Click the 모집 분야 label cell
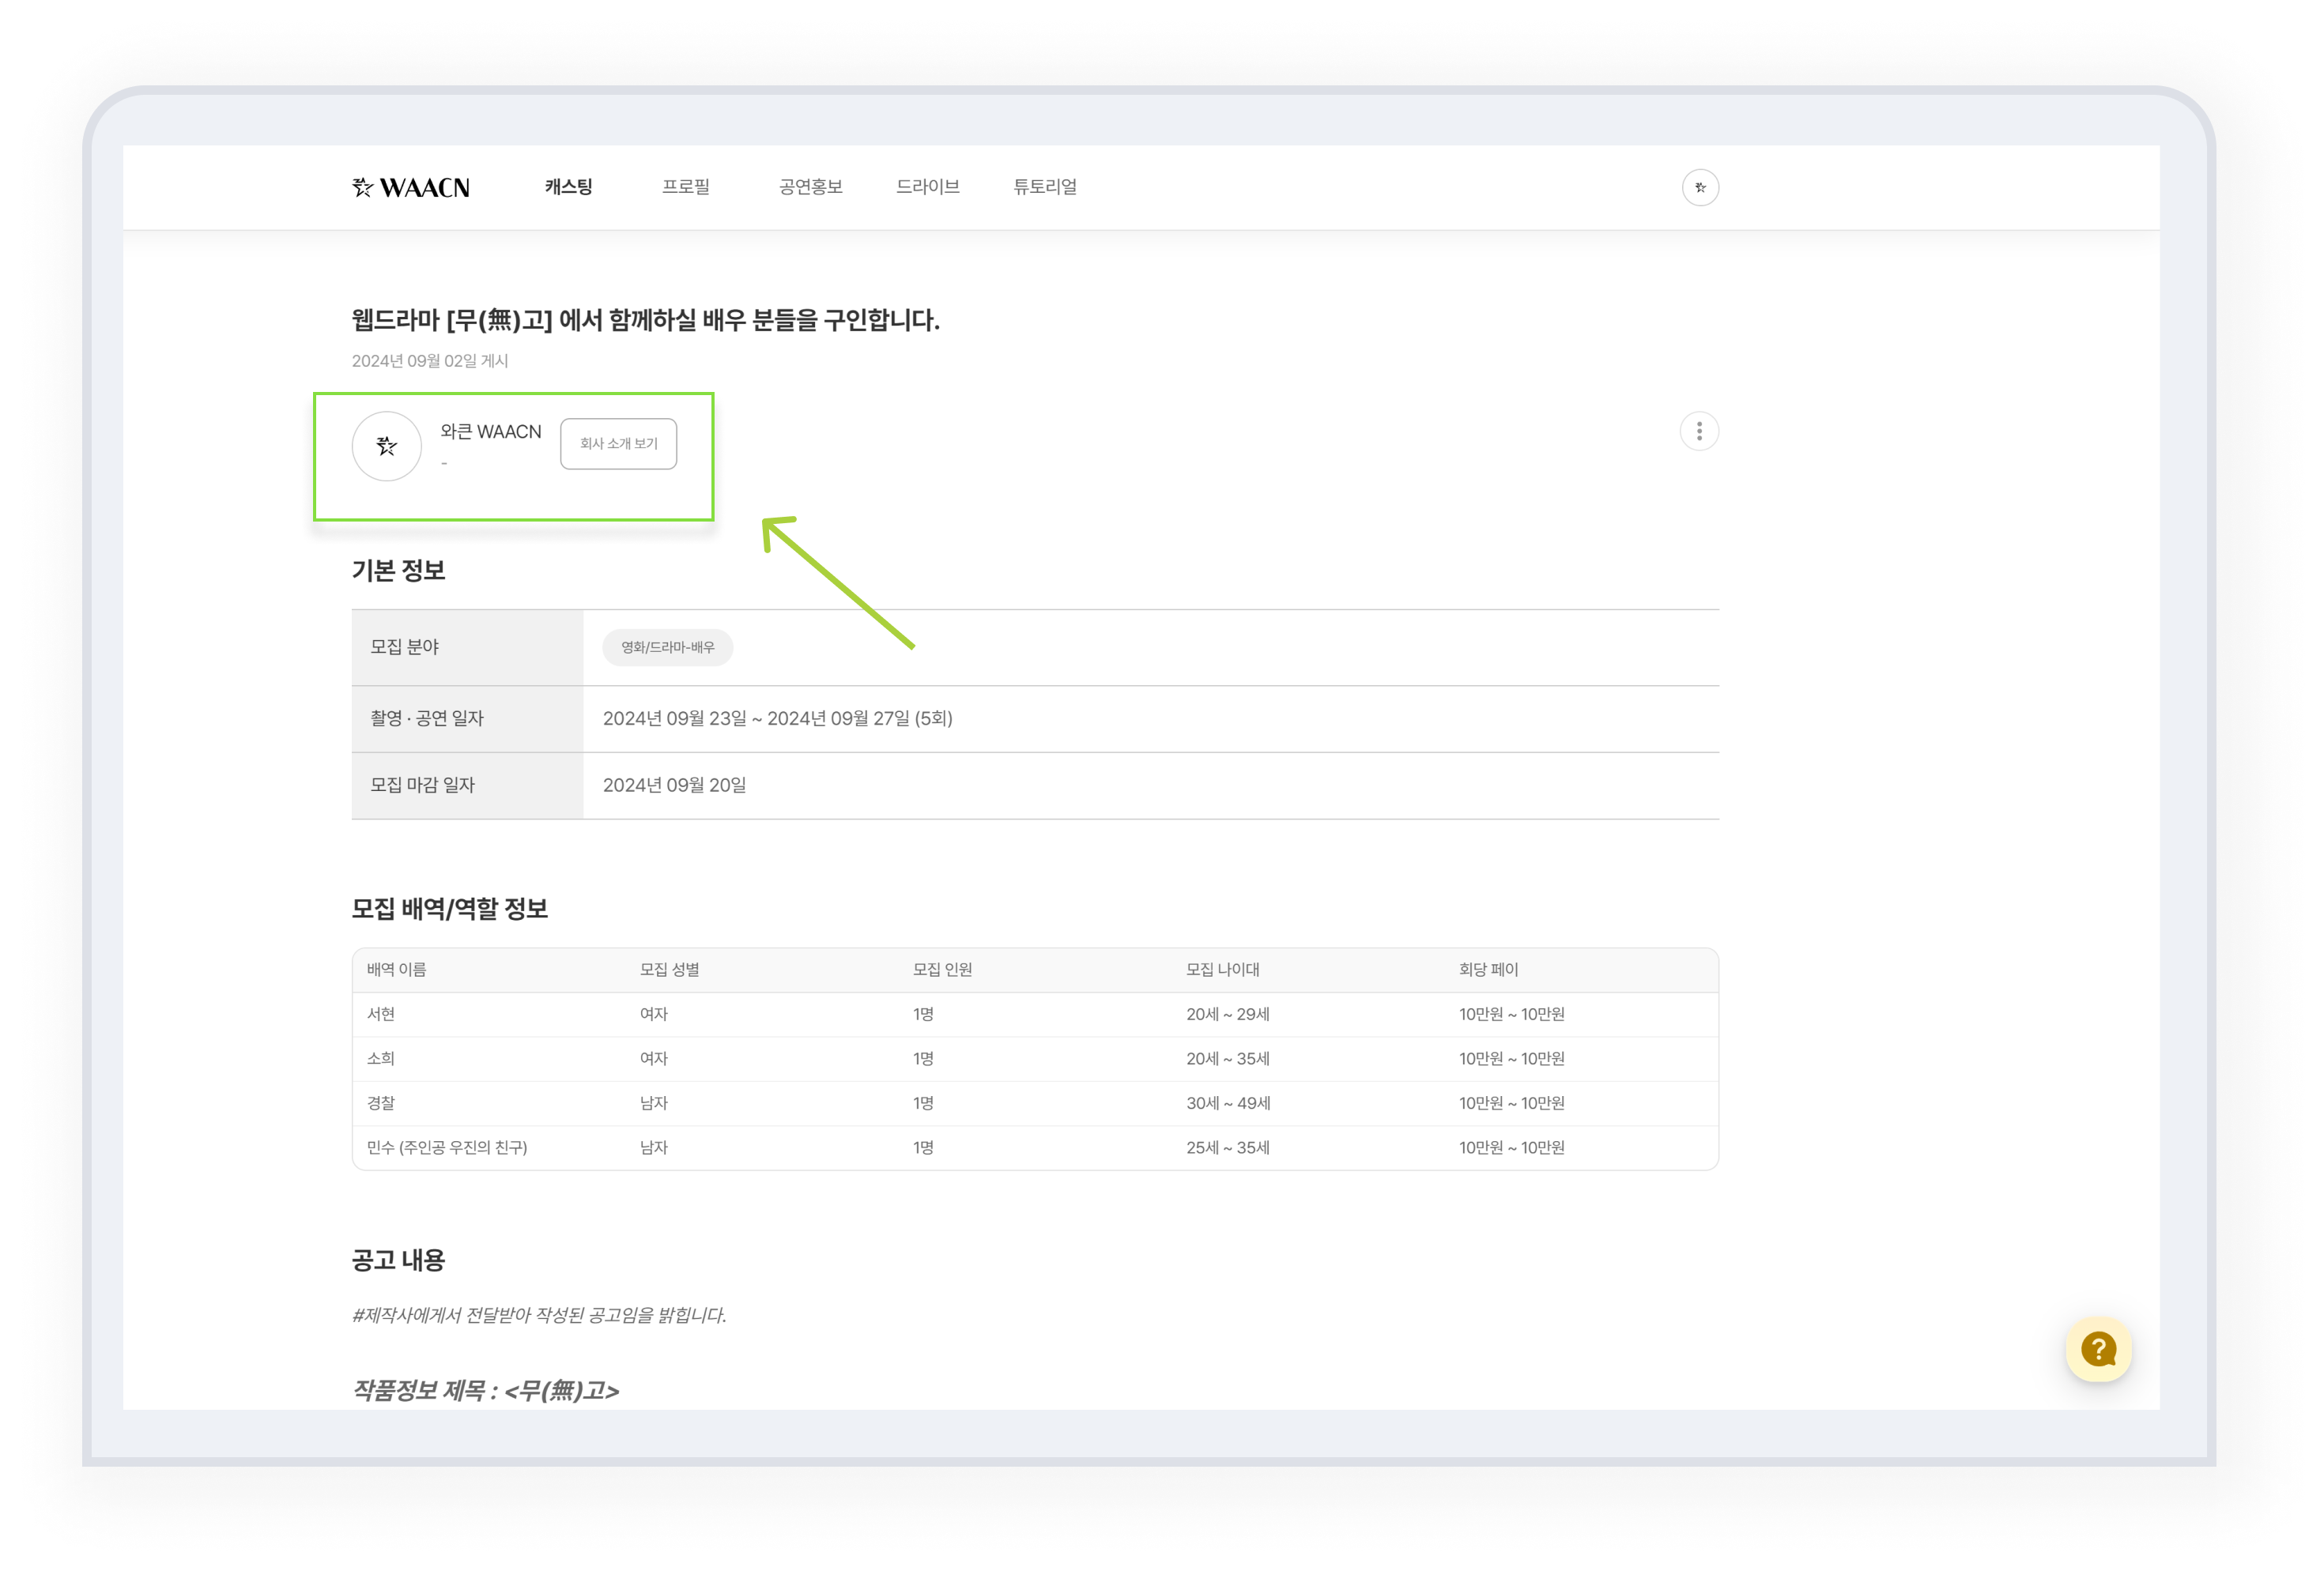This screenshot has width=2324, height=1571. coord(467,647)
